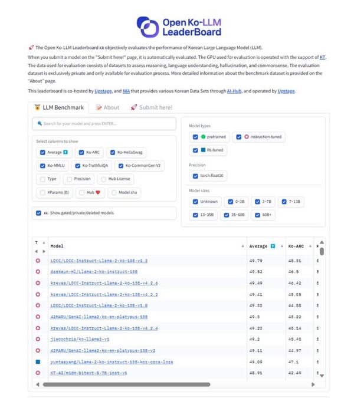Image resolution: width=354 pixels, height=398 pixels.
Task: Open the AI-Hub link
Action: 234,91
